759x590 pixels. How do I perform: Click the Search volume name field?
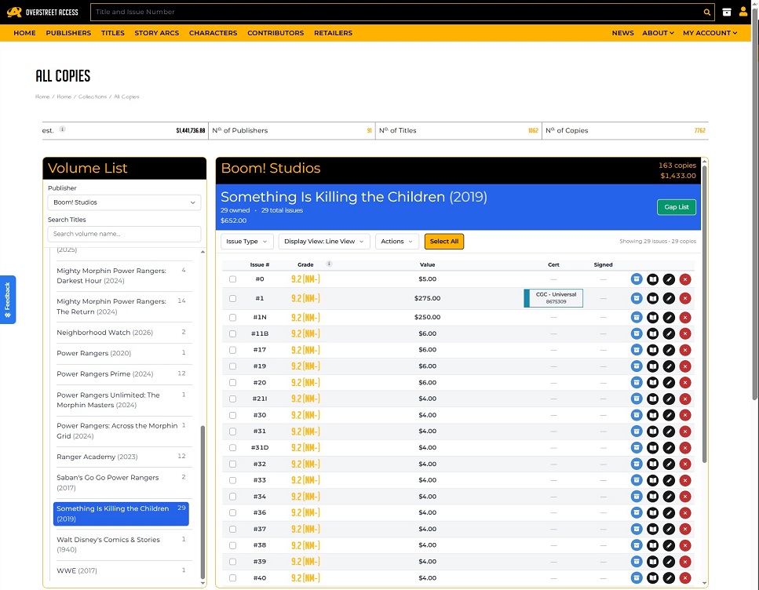point(124,234)
